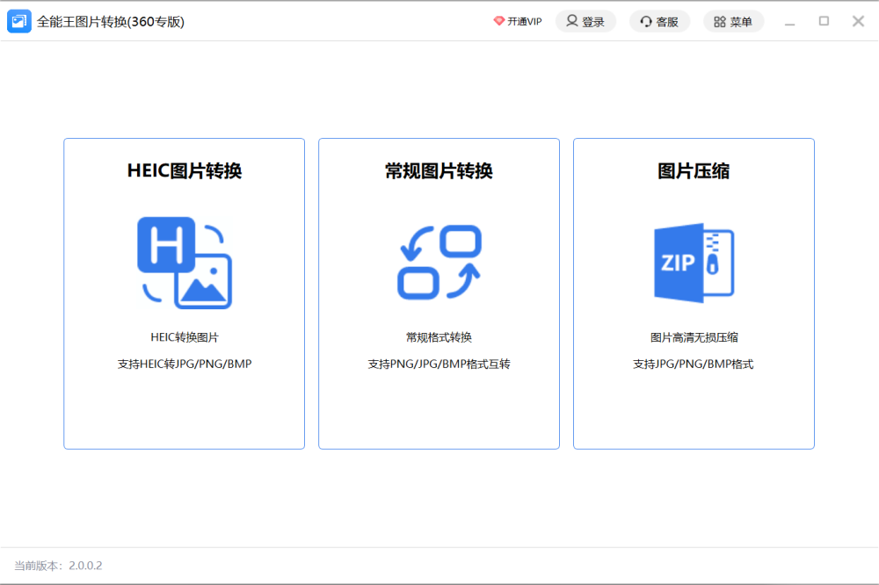The height and width of the screenshot is (585, 879).
Task: Open the 图片压缩 card title
Action: point(694,171)
